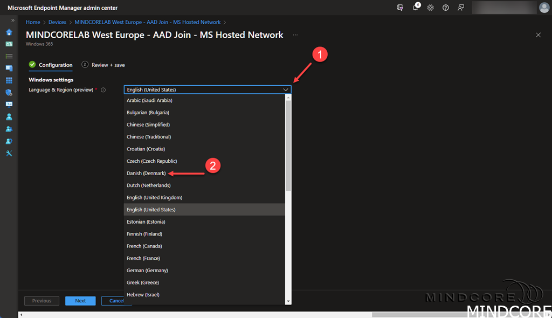Click the dropdown list scrollbar down arrow

(x=288, y=301)
